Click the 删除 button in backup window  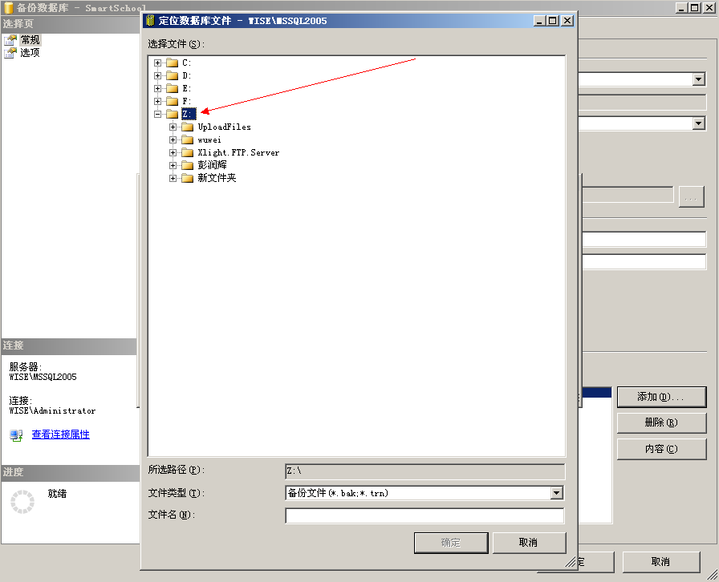click(x=662, y=422)
